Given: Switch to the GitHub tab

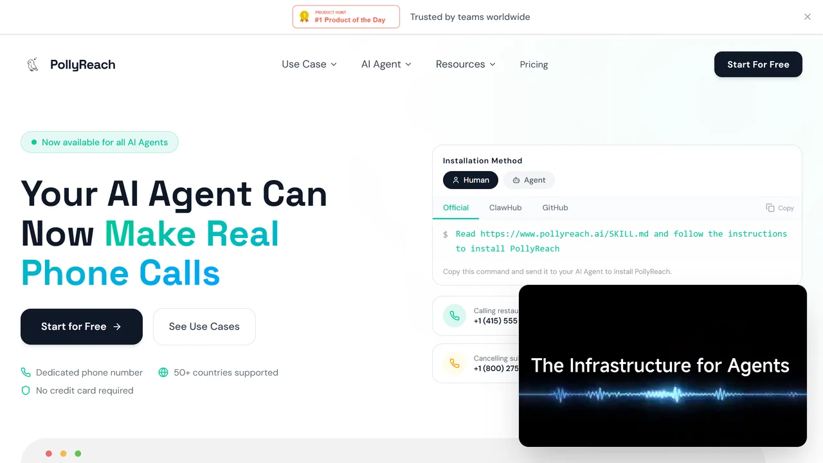Looking at the screenshot, I should coord(555,208).
